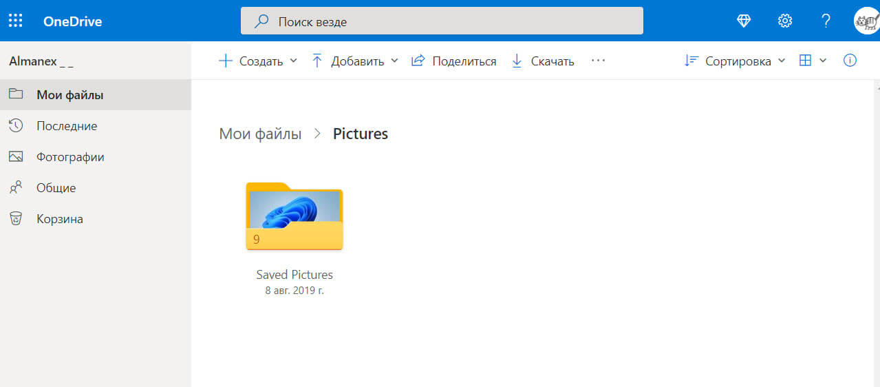Open the details pane info icon

tap(850, 61)
